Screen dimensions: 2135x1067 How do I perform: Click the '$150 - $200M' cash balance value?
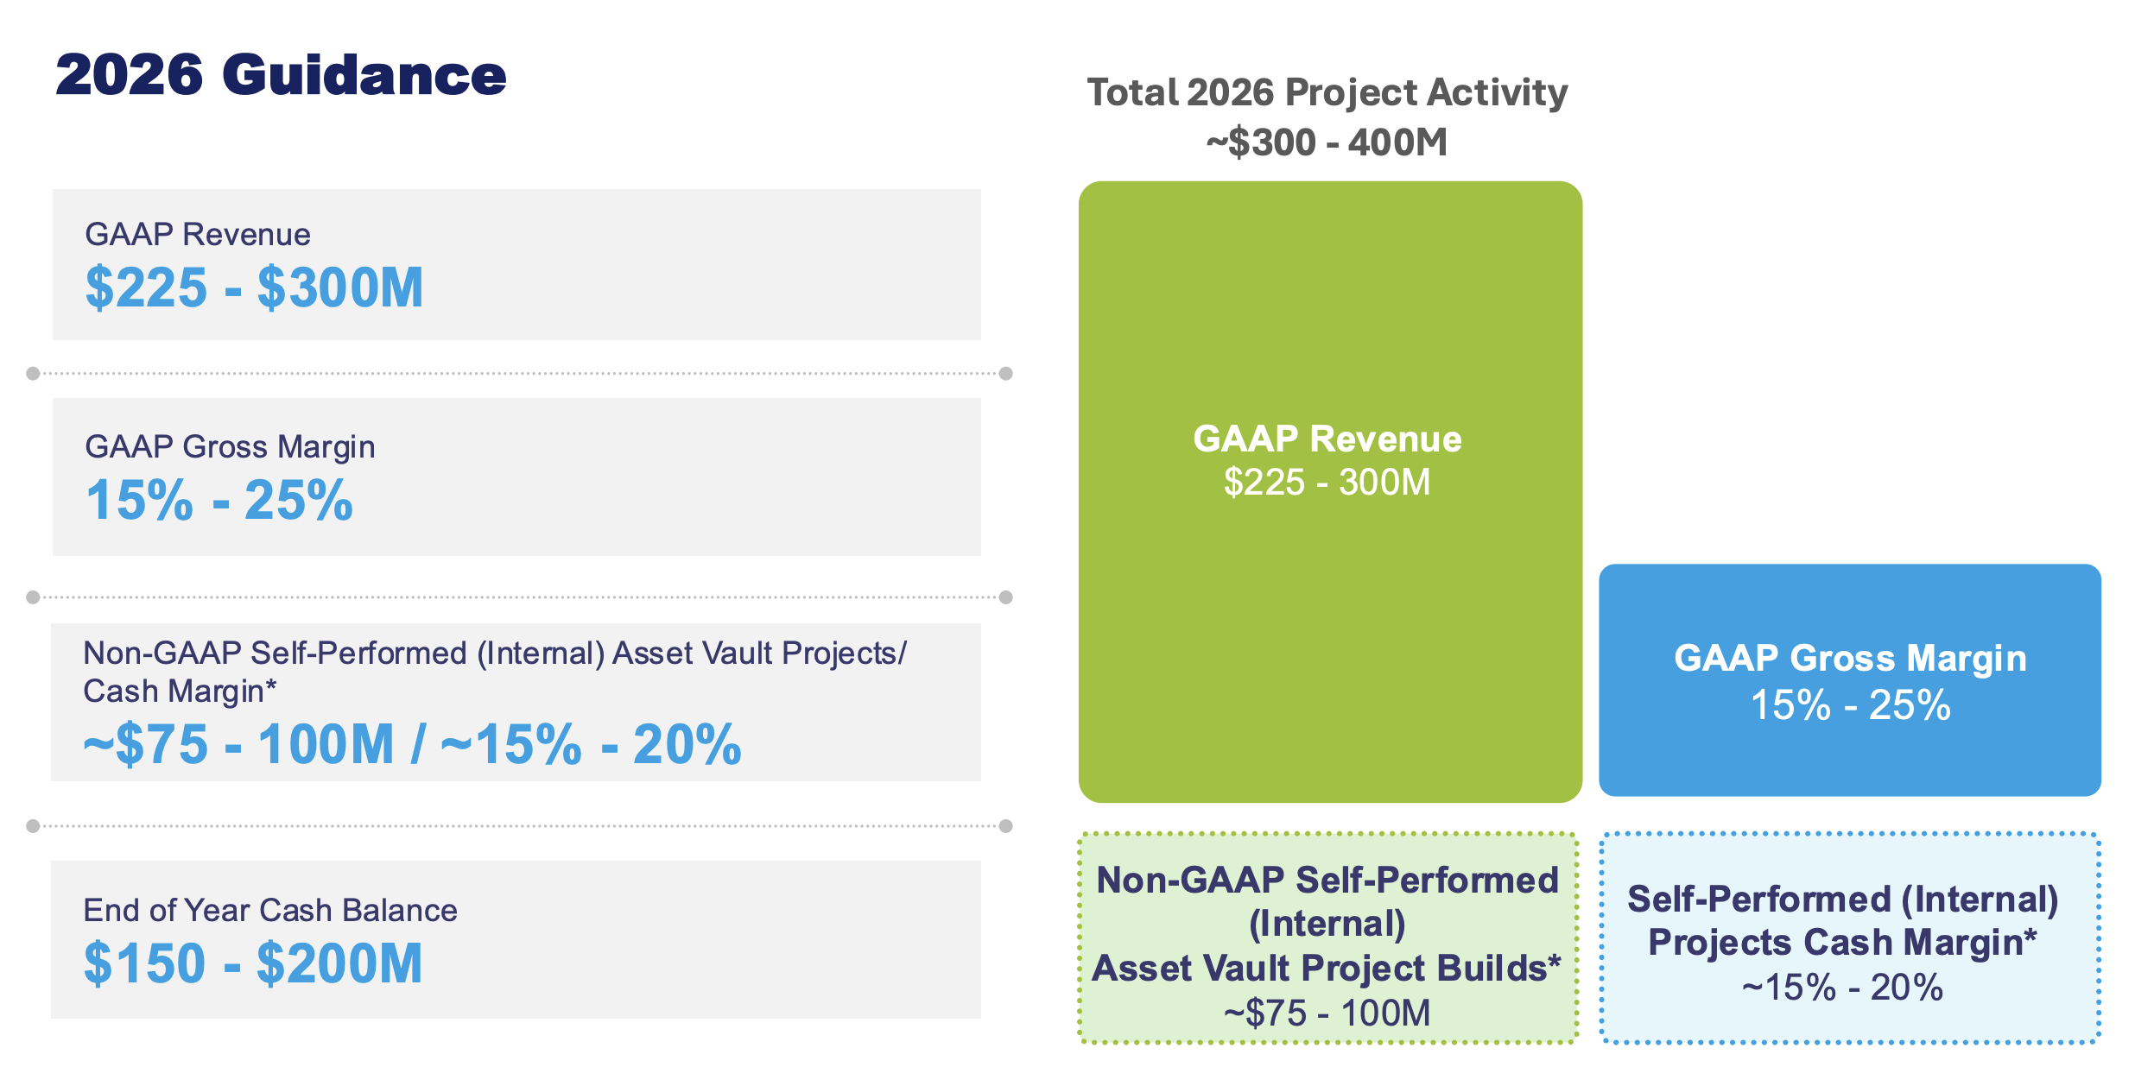[254, 963]
